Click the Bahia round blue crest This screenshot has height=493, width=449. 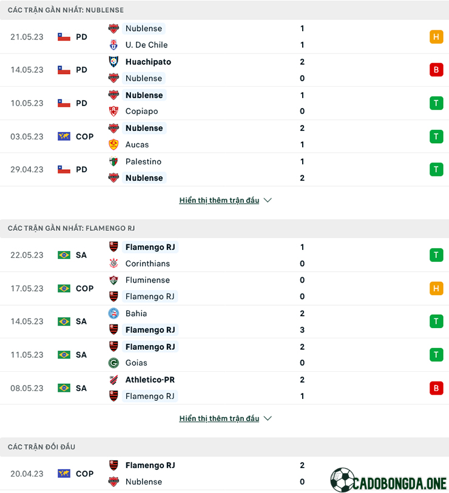(113, 314)
